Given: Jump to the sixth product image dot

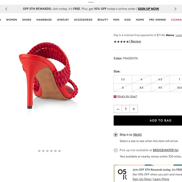Looking at the screenshot, I should (x=59, y=151).
